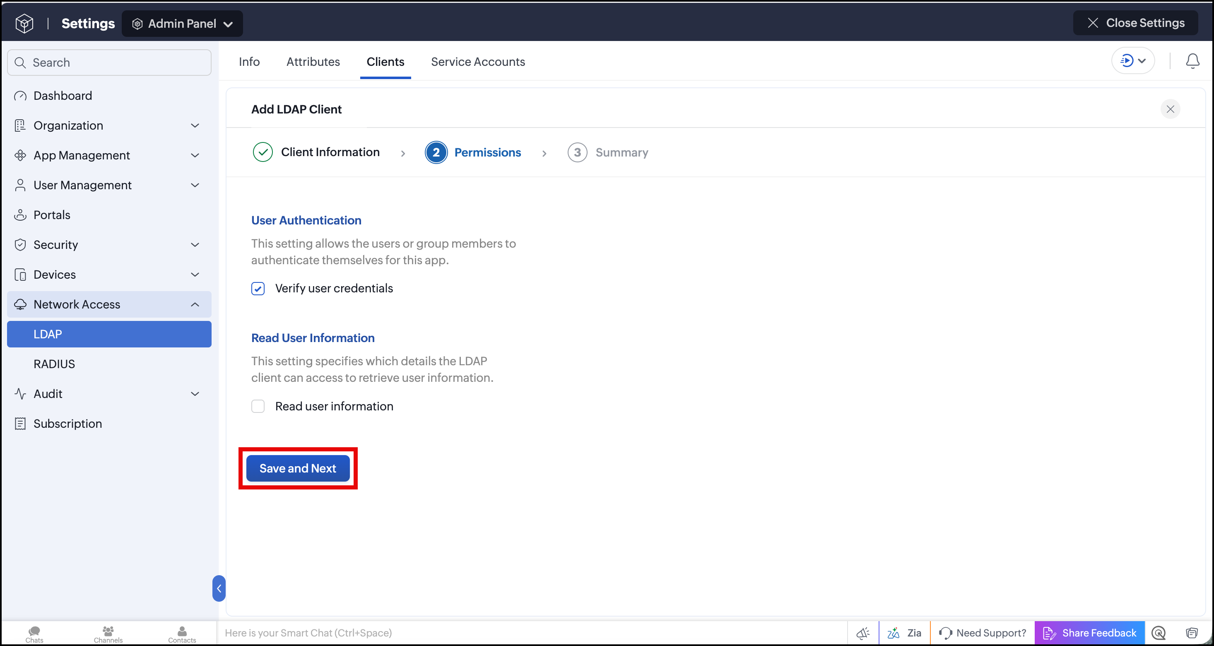Screen dimensions: 1214x646
Task: Collapse the Network Access section
Action: (195, 304)
